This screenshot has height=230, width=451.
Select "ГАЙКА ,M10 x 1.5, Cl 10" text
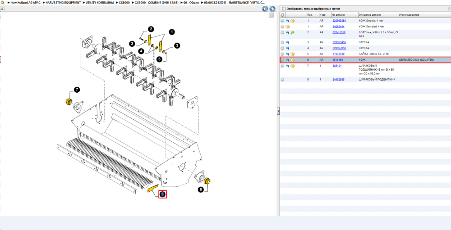[373, 54]
